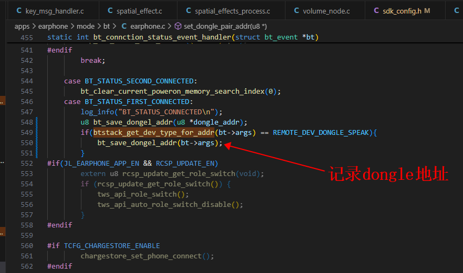Click the C file icon on spatial_effects_process.c tab
This screenshot has width=463, height=273.
click(188, 11)
